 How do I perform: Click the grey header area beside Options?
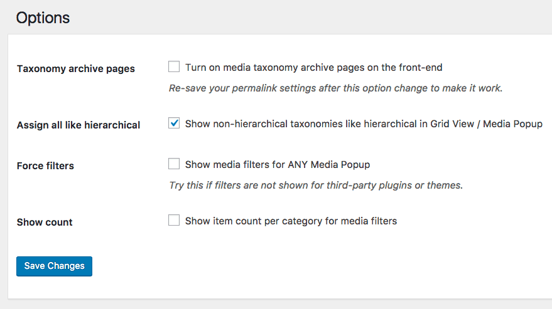[314, 18]
